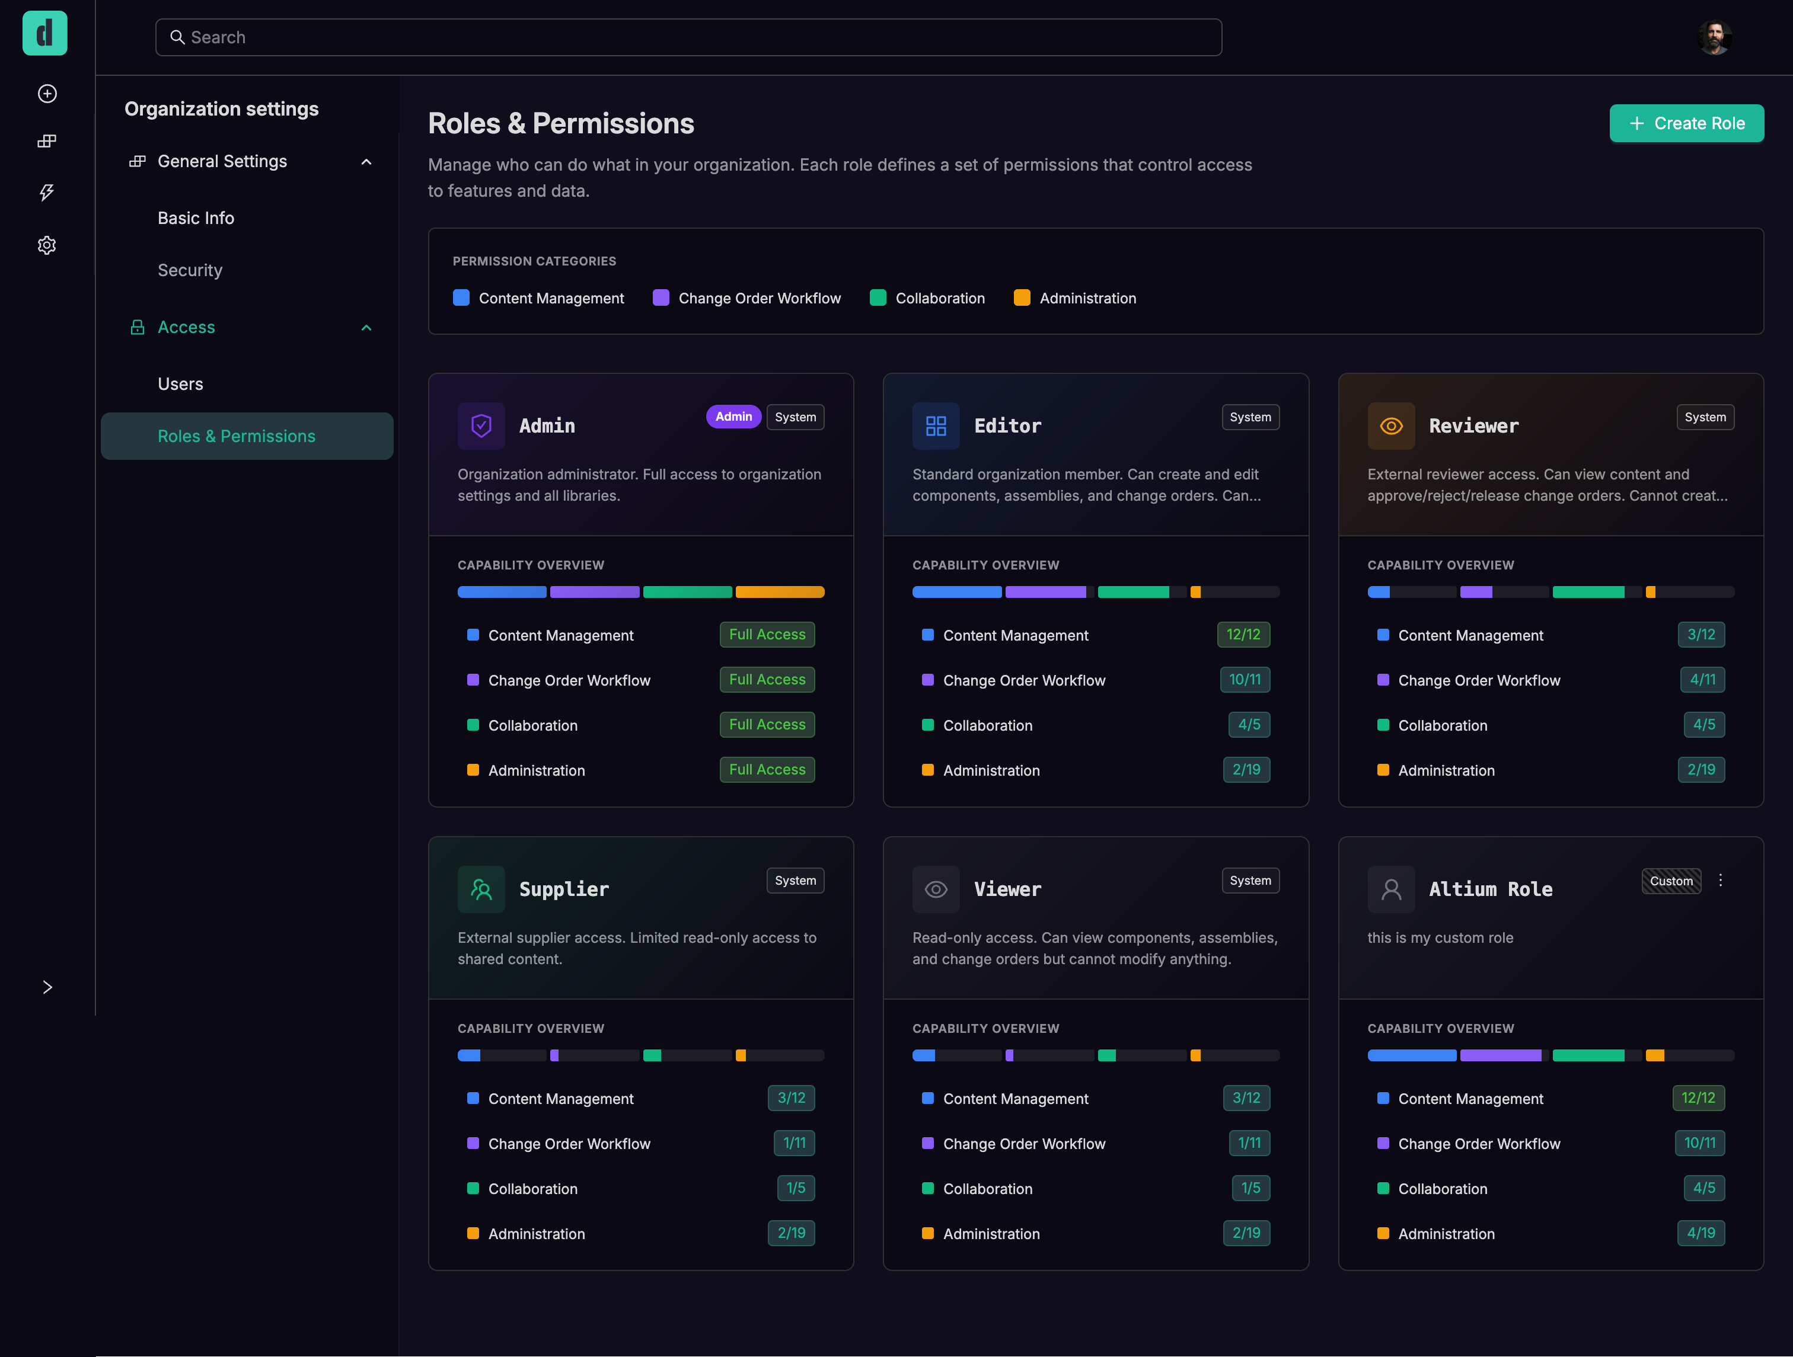
Task: Click the Supplier role people icon
Action: point(481,889)
